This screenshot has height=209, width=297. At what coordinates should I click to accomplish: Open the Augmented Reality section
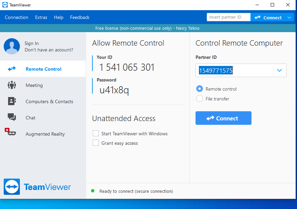pyautogui.click(x=43, y=134)
